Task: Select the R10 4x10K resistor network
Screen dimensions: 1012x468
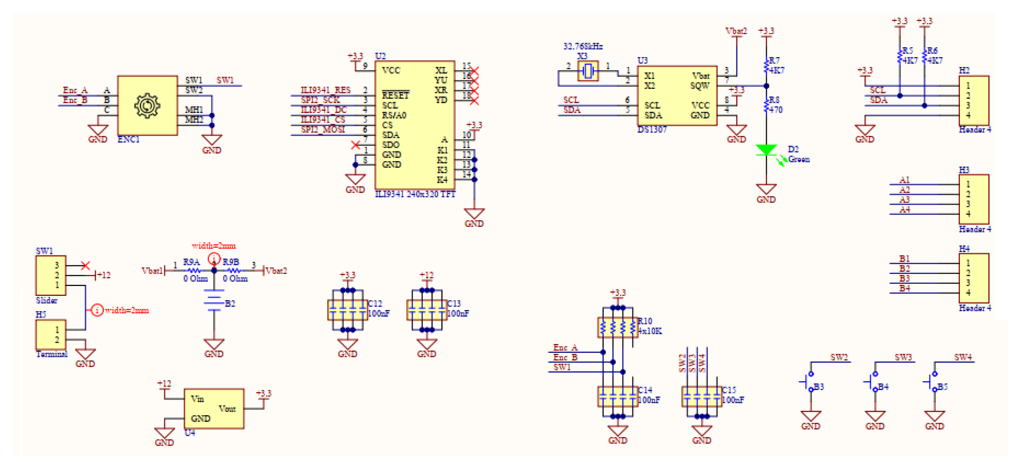Action: click(617, 327)
